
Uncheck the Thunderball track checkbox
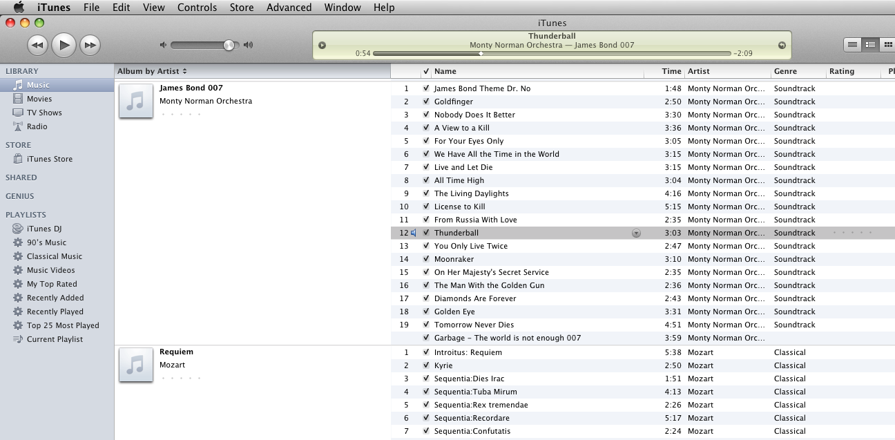(426, 233)
